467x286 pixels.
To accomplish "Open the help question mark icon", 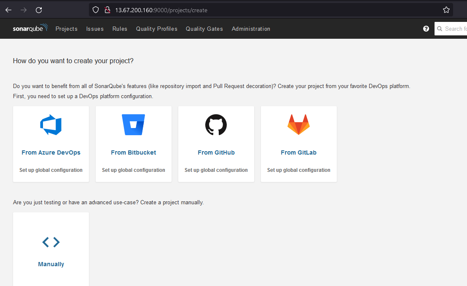I will click(x=426, y=29).
